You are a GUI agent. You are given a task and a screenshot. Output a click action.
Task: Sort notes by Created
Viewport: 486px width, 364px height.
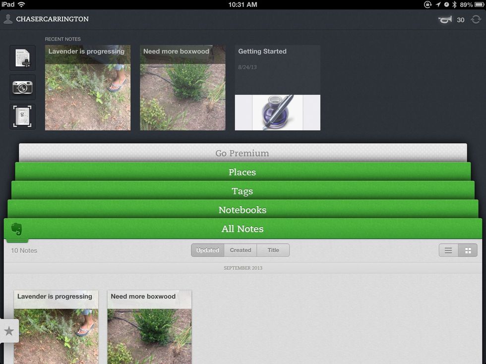[241, 250]
